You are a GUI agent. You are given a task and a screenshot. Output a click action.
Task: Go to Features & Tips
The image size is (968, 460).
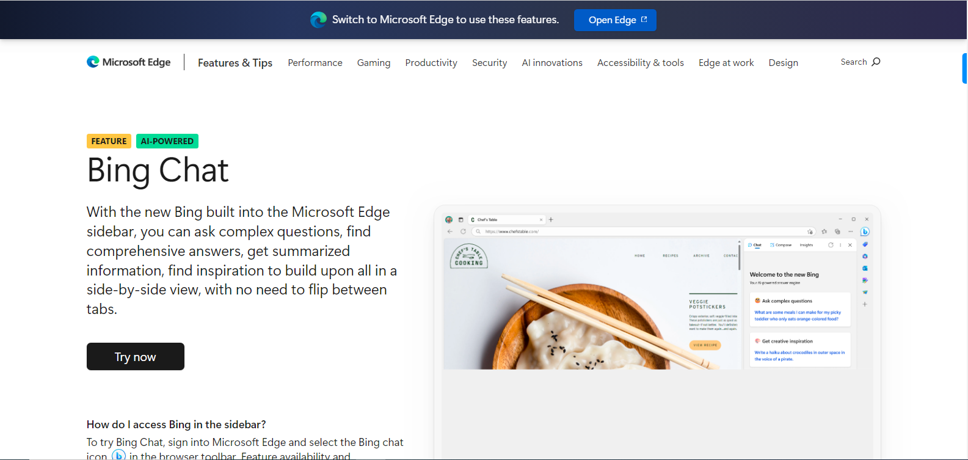(x=235, y=63)
